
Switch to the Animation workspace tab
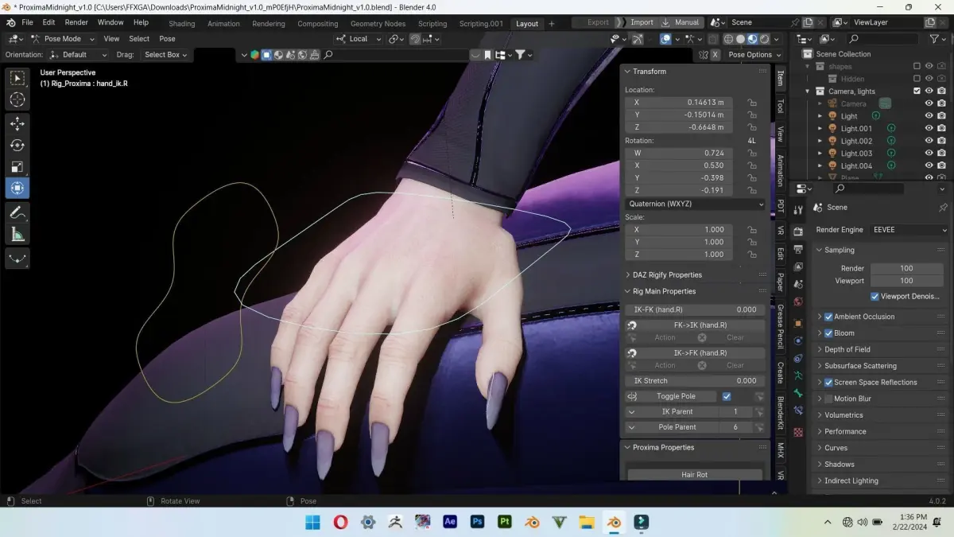223,24
